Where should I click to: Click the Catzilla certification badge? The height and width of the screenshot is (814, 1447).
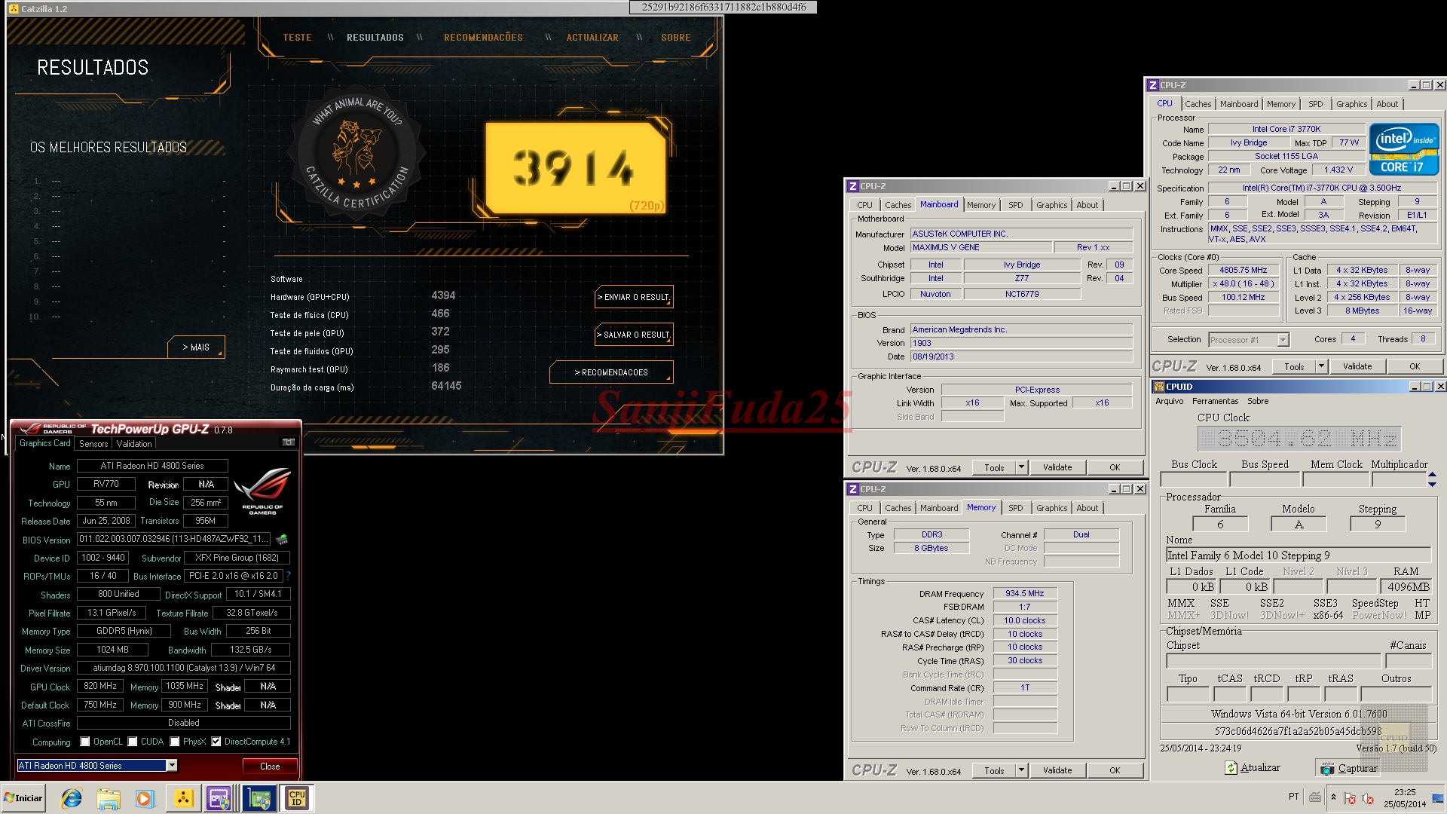point(358,154)
